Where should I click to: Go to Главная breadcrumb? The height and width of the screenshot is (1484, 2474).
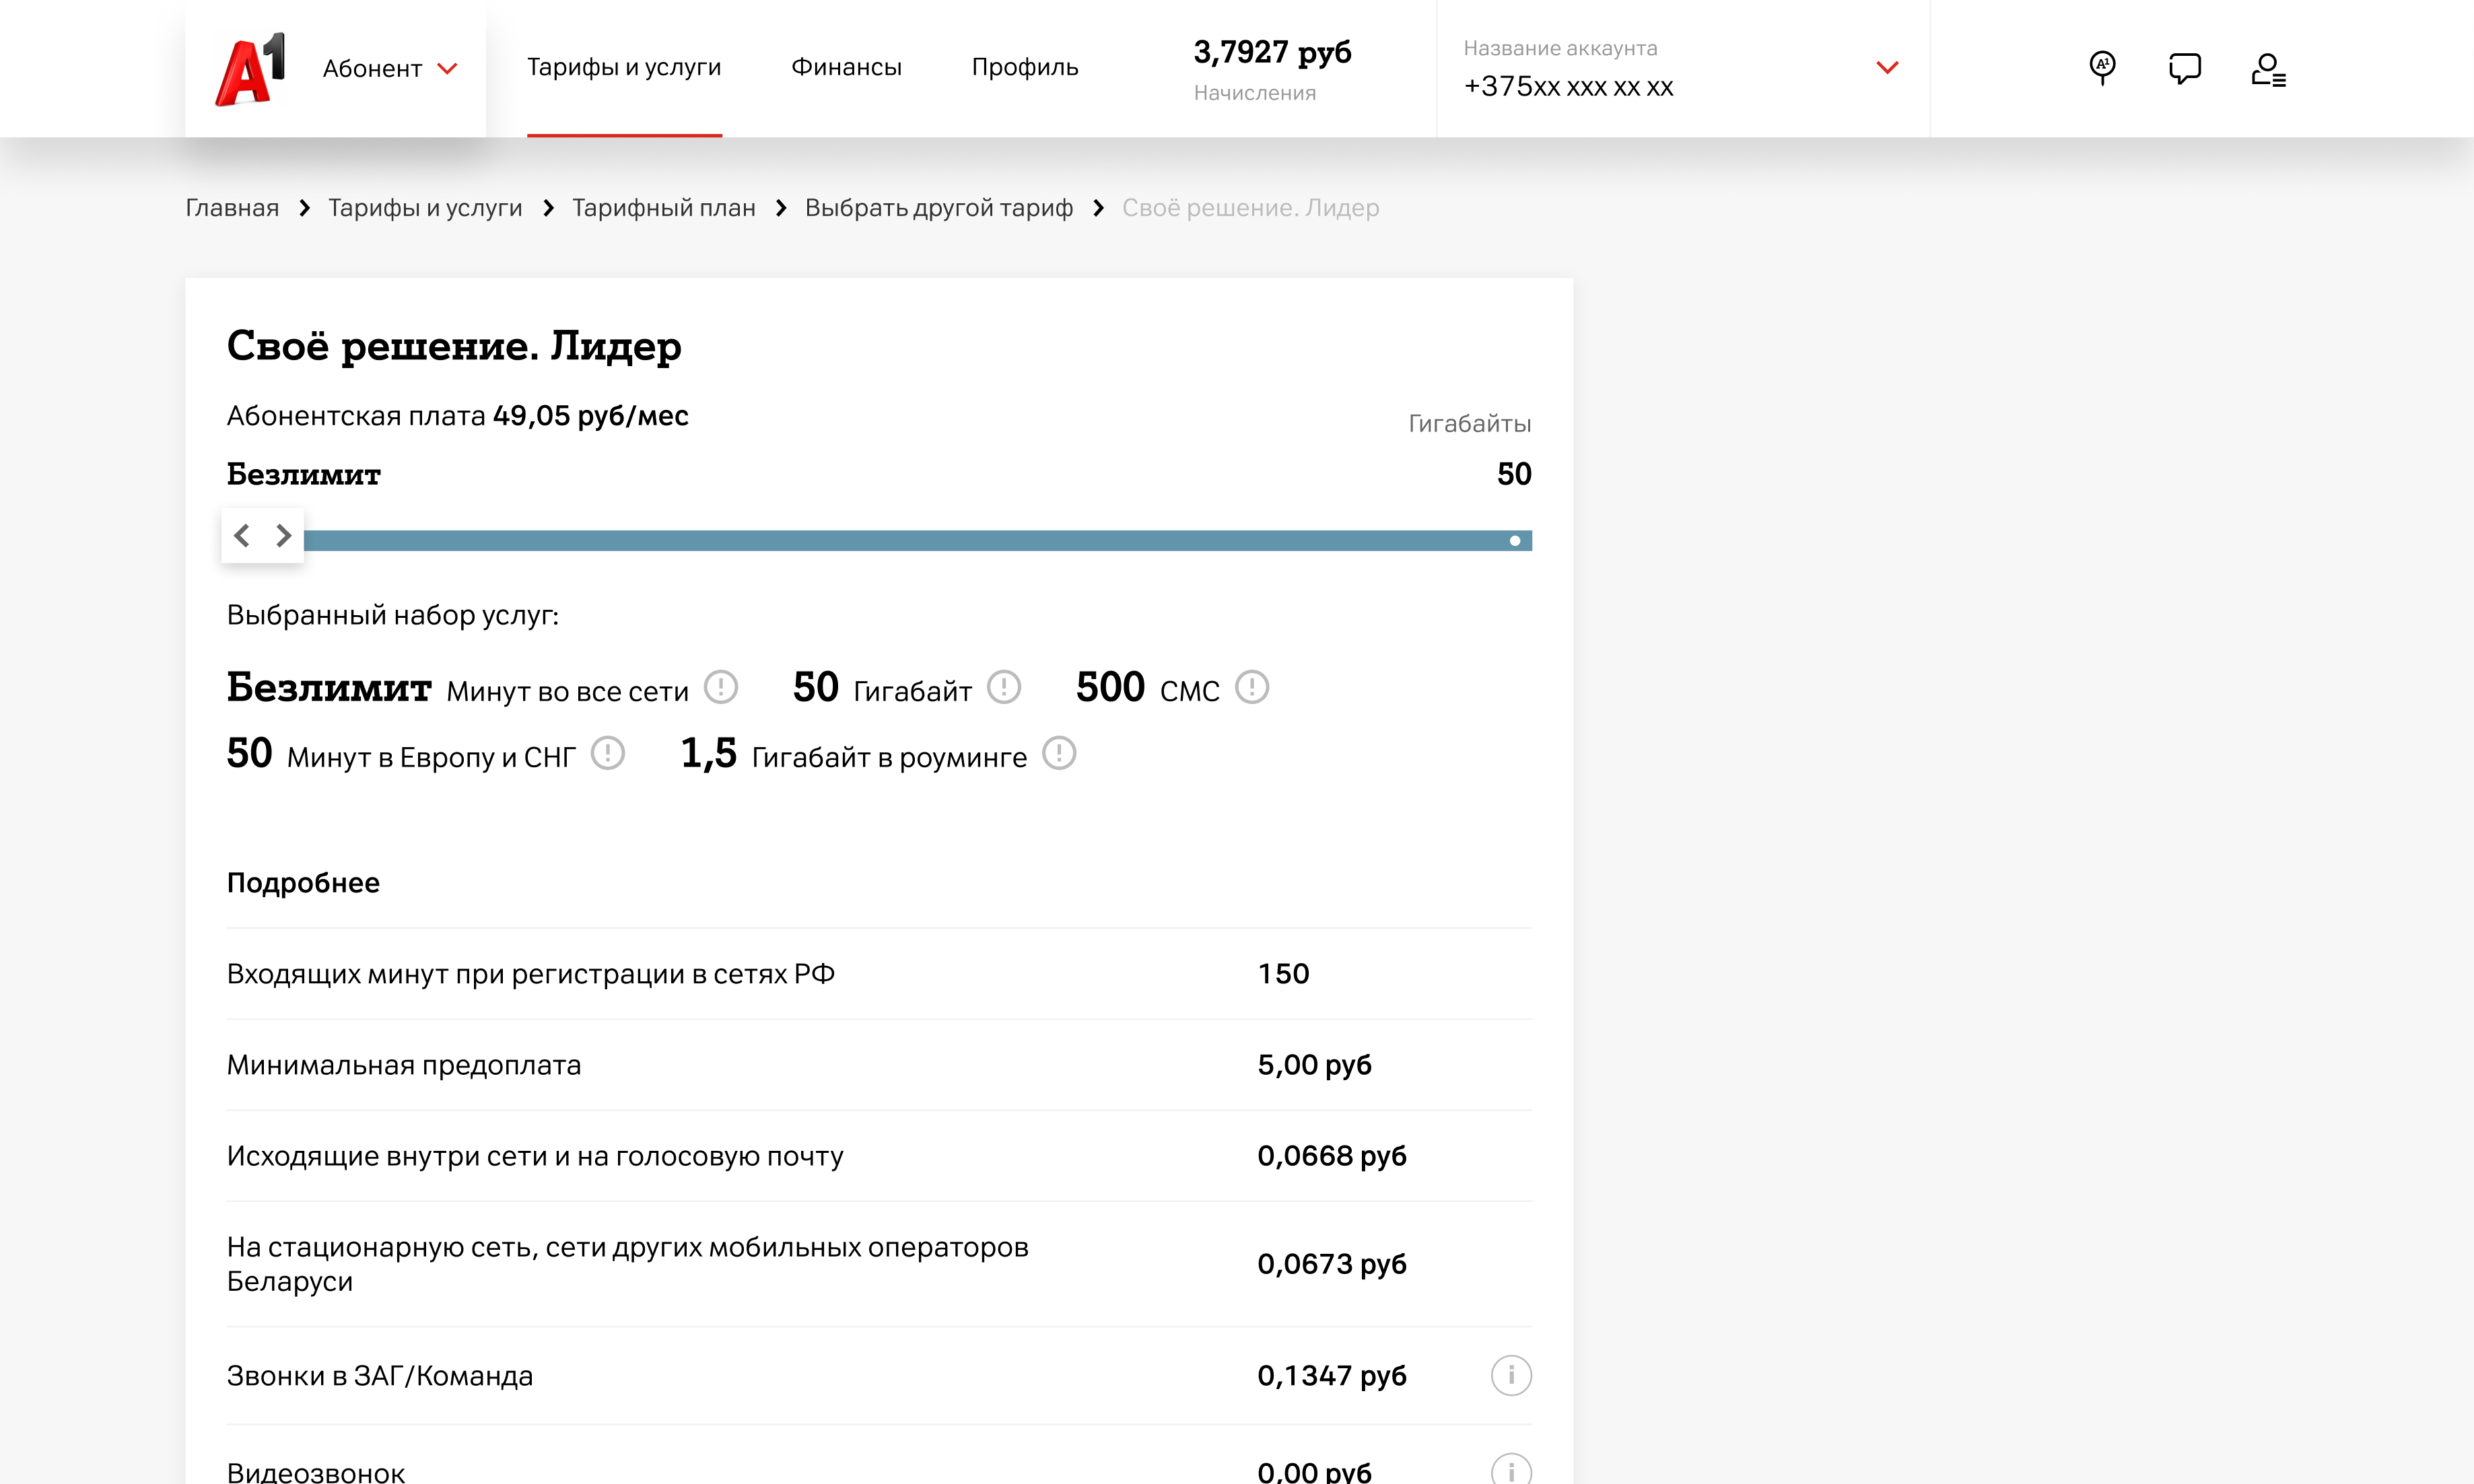pos(232,208)
